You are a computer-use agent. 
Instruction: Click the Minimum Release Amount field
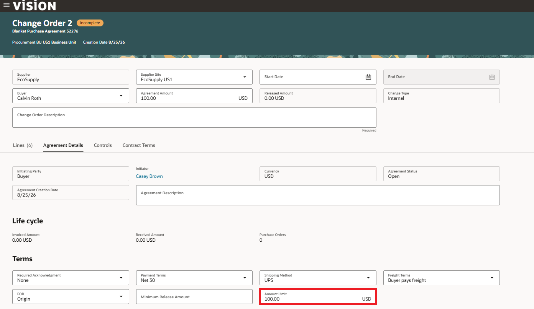click(x=194, y=296)
